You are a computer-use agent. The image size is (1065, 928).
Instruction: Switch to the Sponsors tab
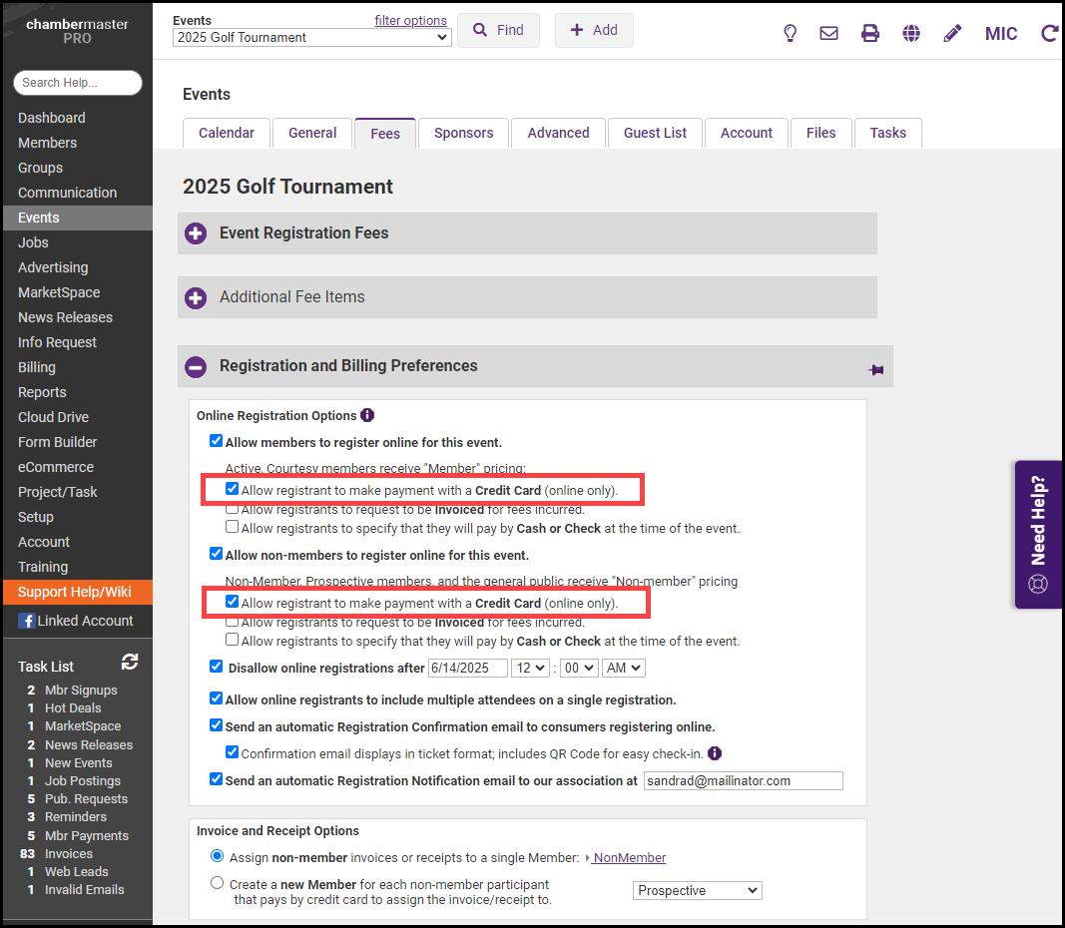tap(463, 133)
